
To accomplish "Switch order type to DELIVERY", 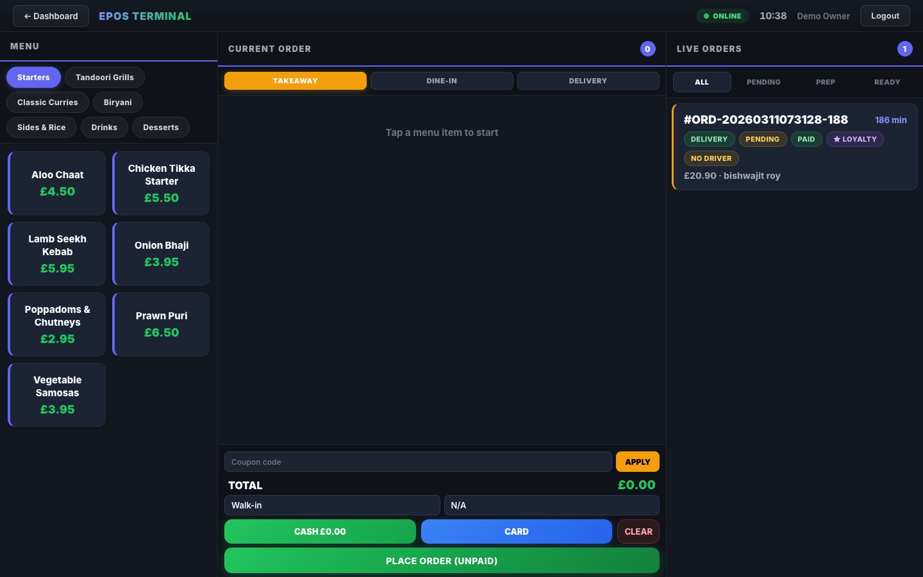I will click(588, 81).
